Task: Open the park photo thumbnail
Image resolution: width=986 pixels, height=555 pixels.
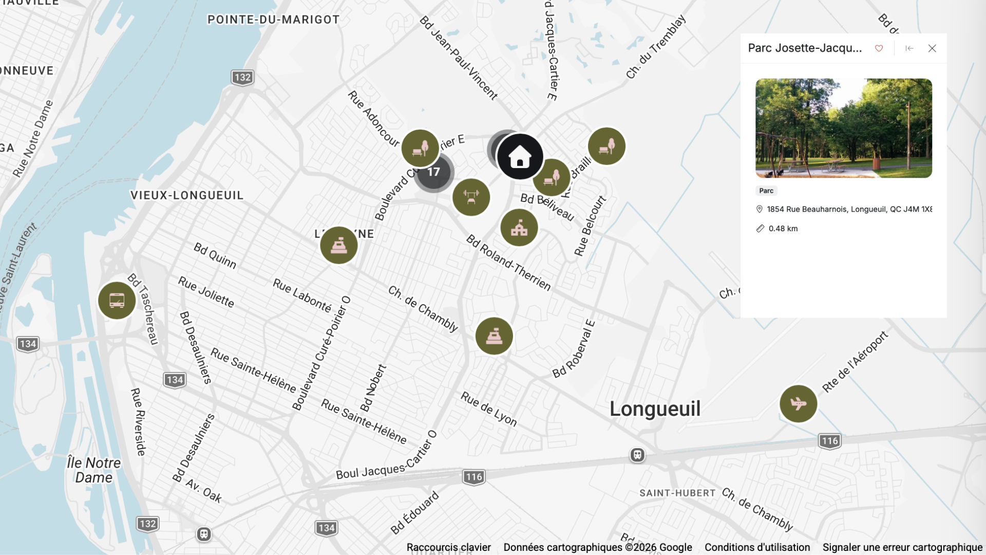Action: [x=843, y=128]
